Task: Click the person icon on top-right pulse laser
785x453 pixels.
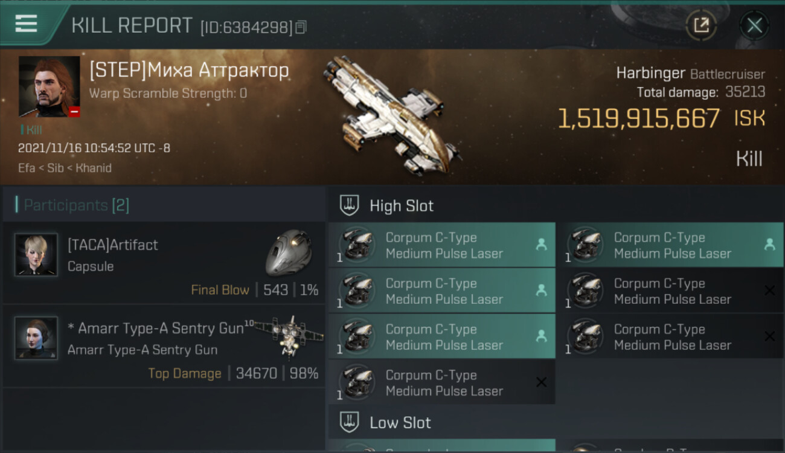Action: pos(769,245)
